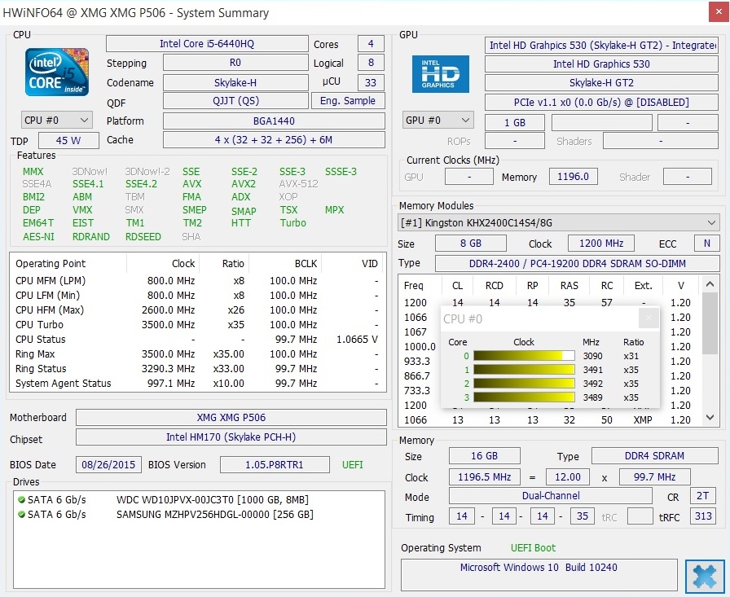Click the PCIe v1.1 x0 DISABLED field
The image size is (730, 597).
pyautogui.click(x=601, y=102)
